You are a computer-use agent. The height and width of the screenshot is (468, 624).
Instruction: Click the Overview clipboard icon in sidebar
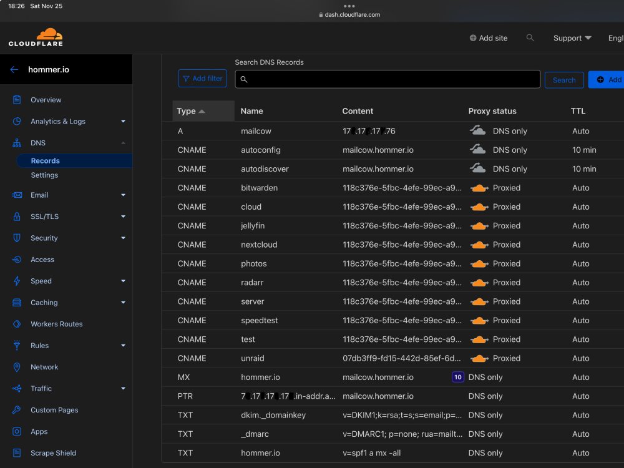pyautogui.click(x=17, y=100)
